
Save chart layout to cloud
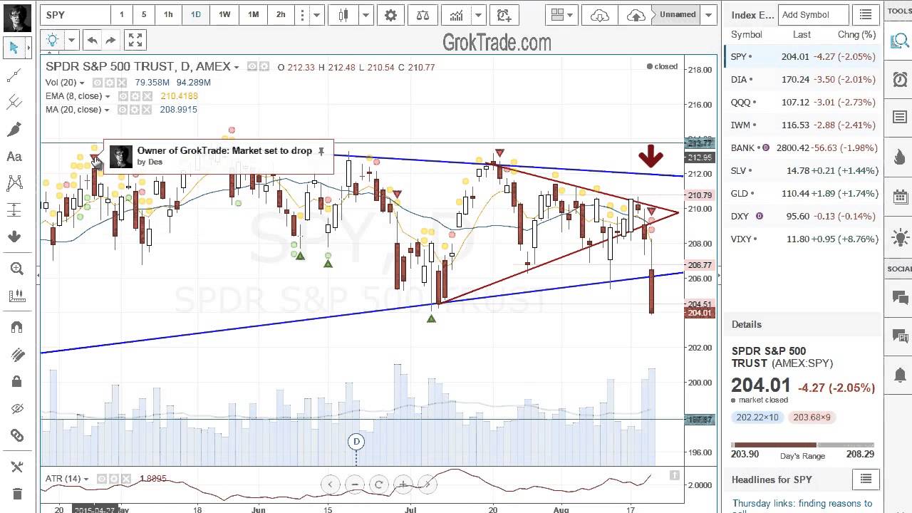point(636,15)
